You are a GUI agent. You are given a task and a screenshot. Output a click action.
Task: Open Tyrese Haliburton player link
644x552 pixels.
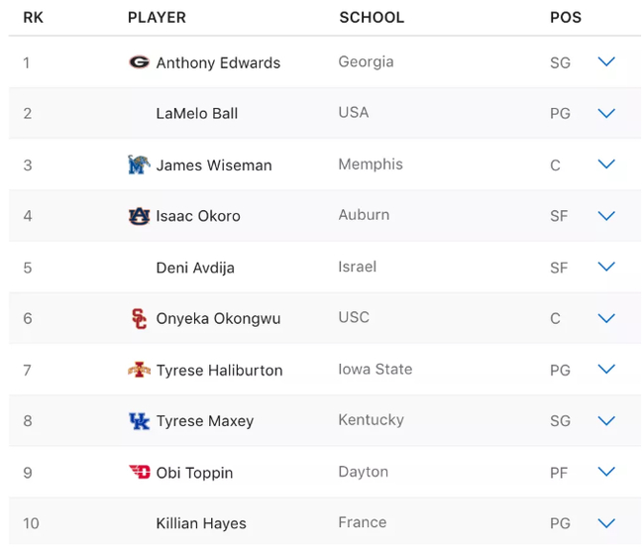(x=219, y=371)
